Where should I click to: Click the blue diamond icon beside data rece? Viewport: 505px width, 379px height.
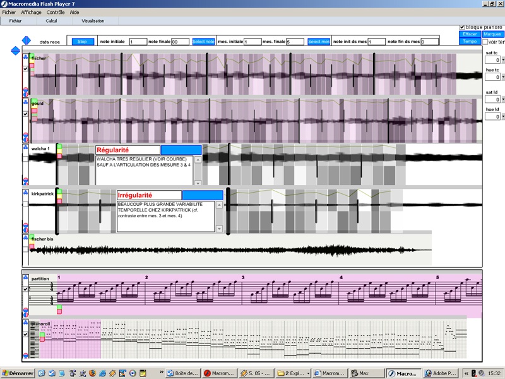(26, 40)
